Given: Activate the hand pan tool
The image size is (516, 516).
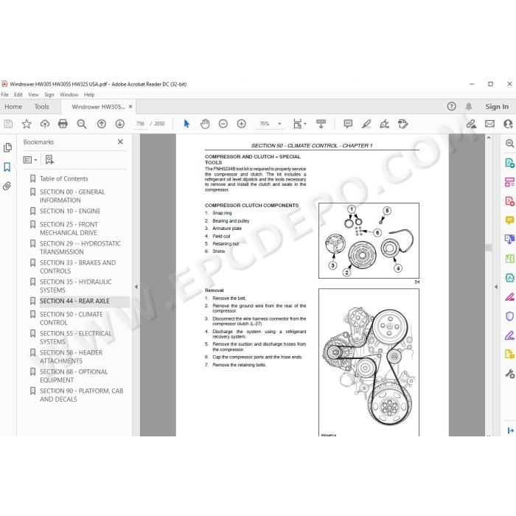Looking at the screenshot, I should click(x=205, y=124).
